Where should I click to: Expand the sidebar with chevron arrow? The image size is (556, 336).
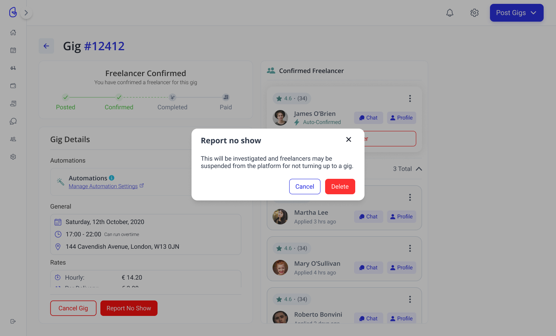[x=26, y=13]
